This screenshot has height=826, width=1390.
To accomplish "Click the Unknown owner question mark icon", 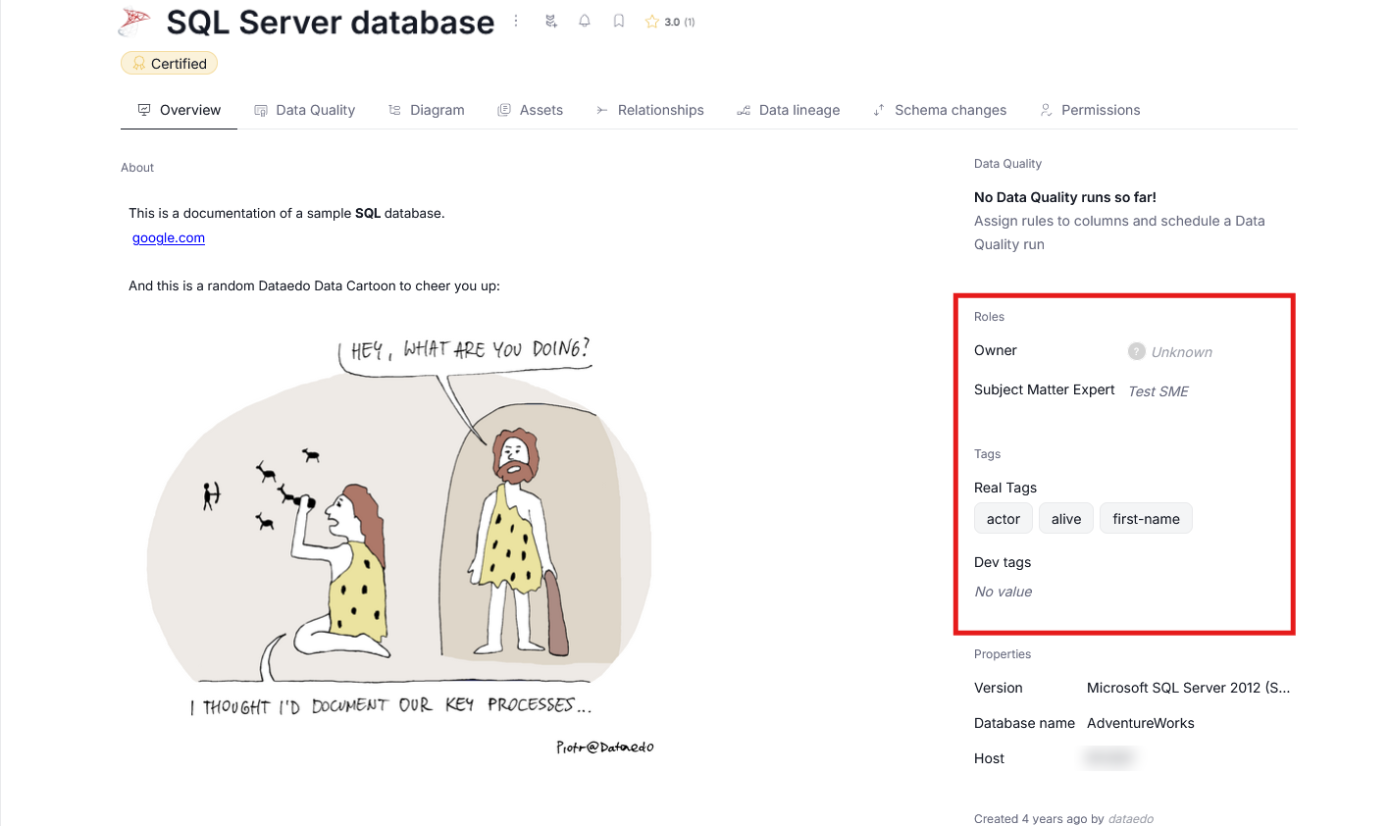I will click(x=1137, y=351).
